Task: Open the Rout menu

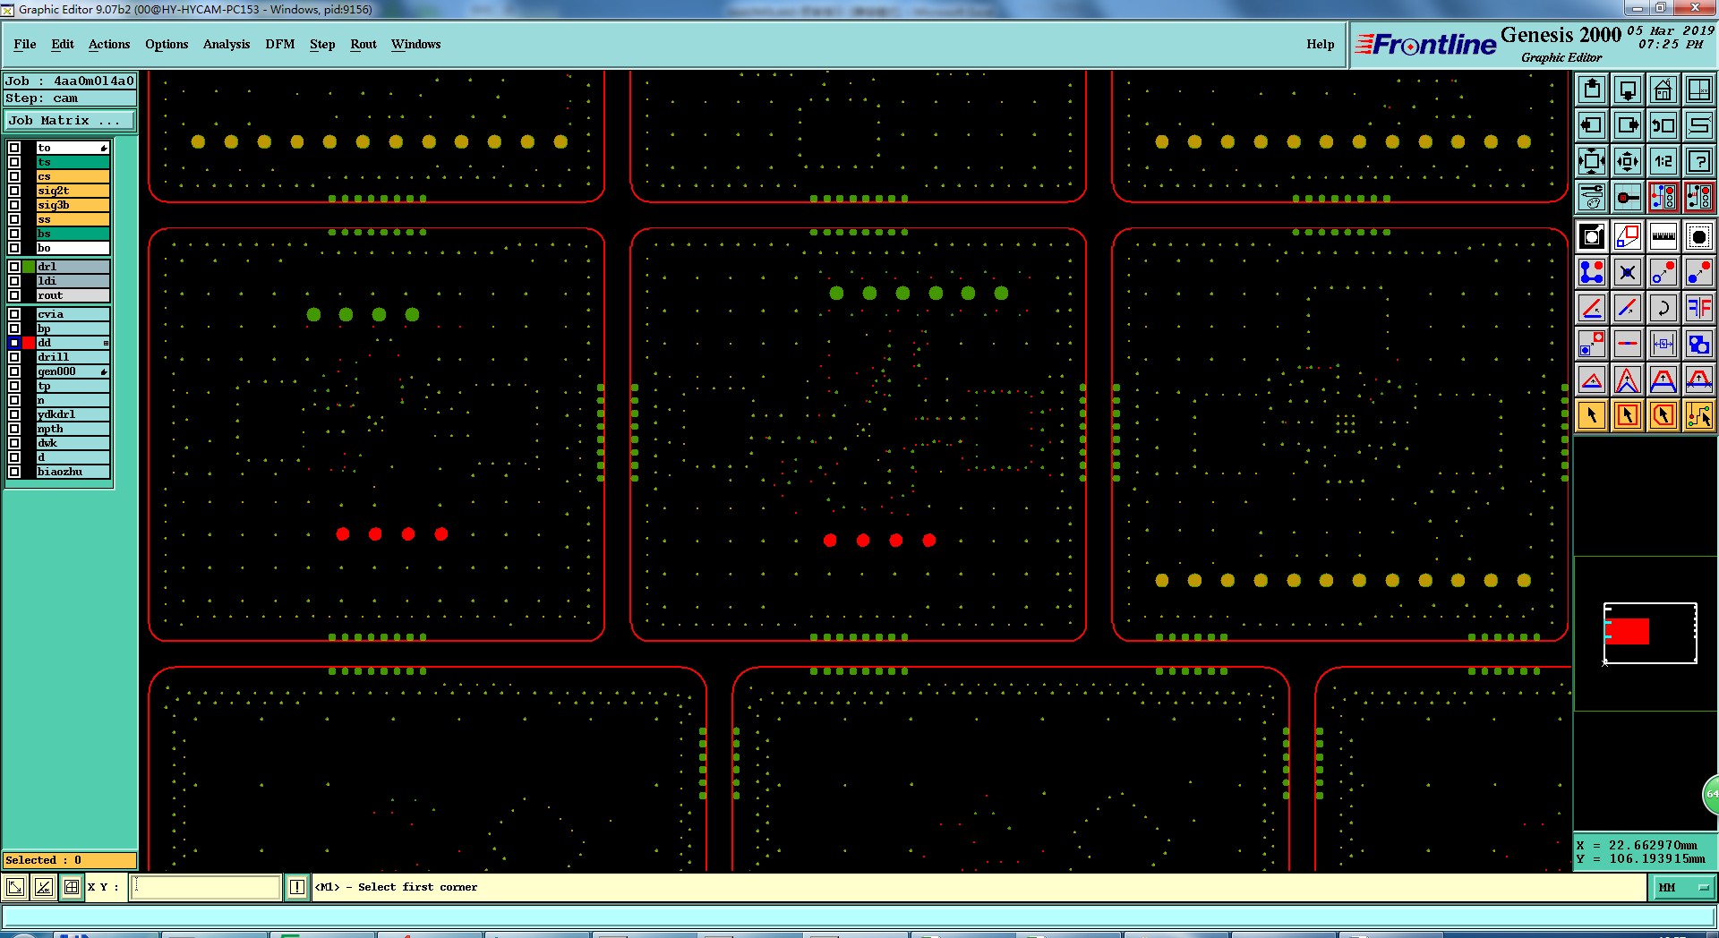Action: (x=363, y=44)
